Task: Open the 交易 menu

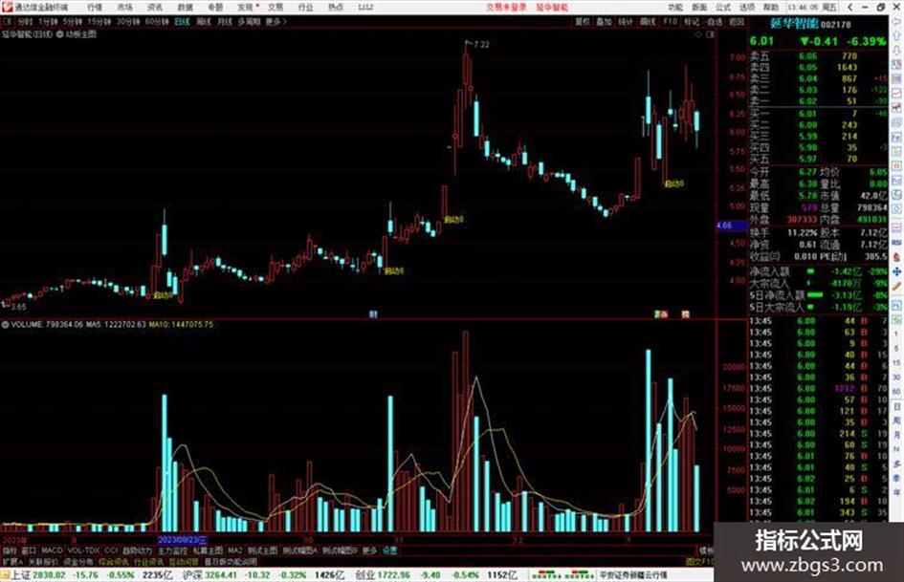Action: (276, 7)
